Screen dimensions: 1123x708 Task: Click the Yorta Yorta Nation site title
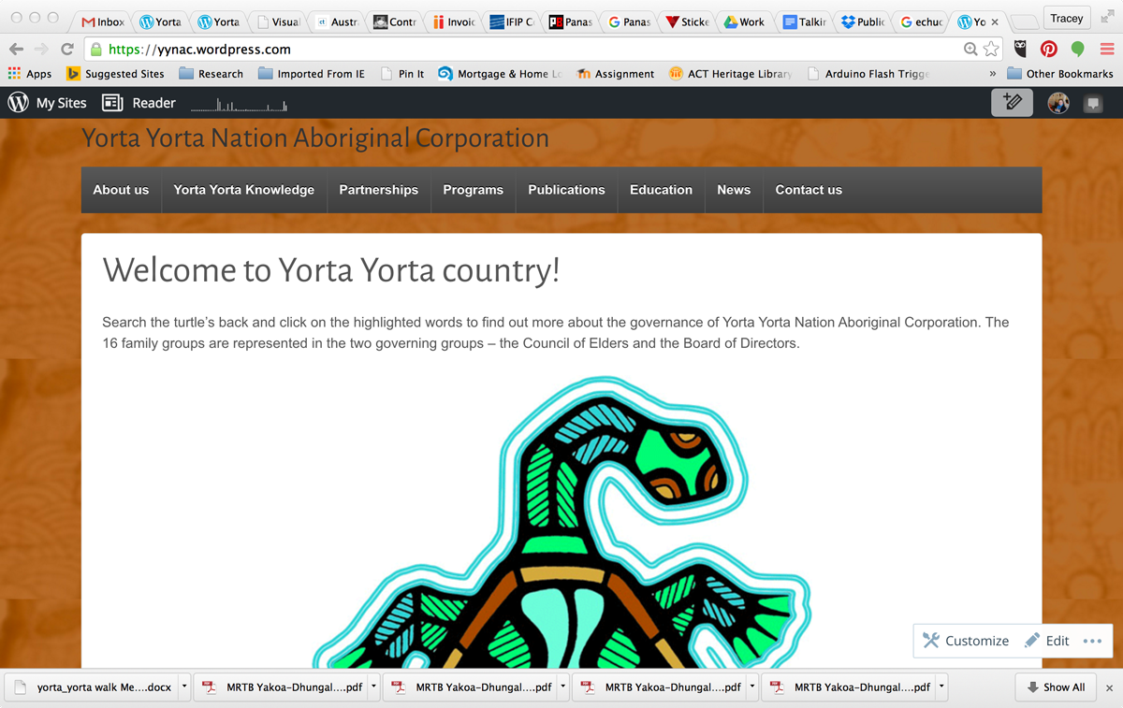point(314,138)
